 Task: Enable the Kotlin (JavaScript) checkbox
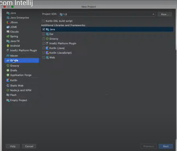pos(44,53)
